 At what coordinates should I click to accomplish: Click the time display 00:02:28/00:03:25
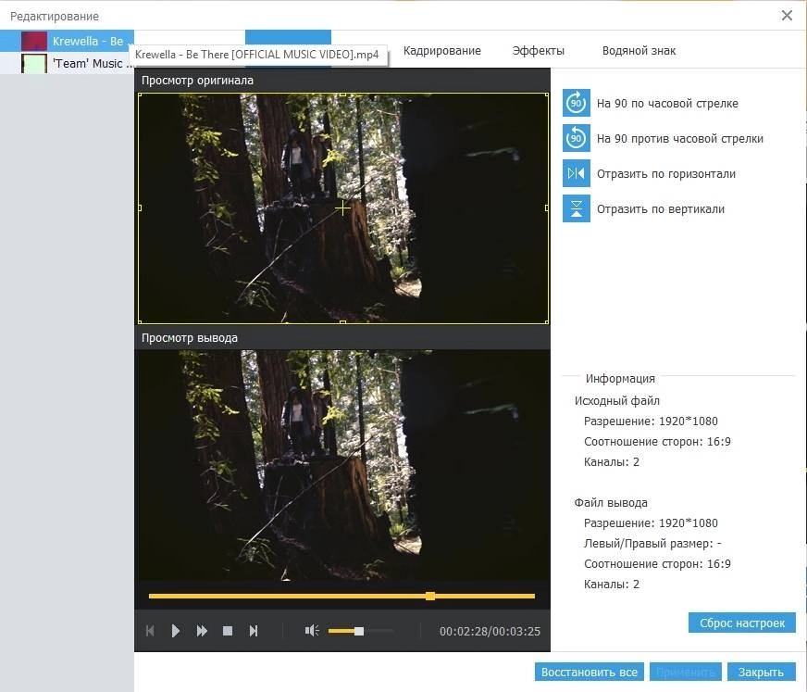pos(490,631)
